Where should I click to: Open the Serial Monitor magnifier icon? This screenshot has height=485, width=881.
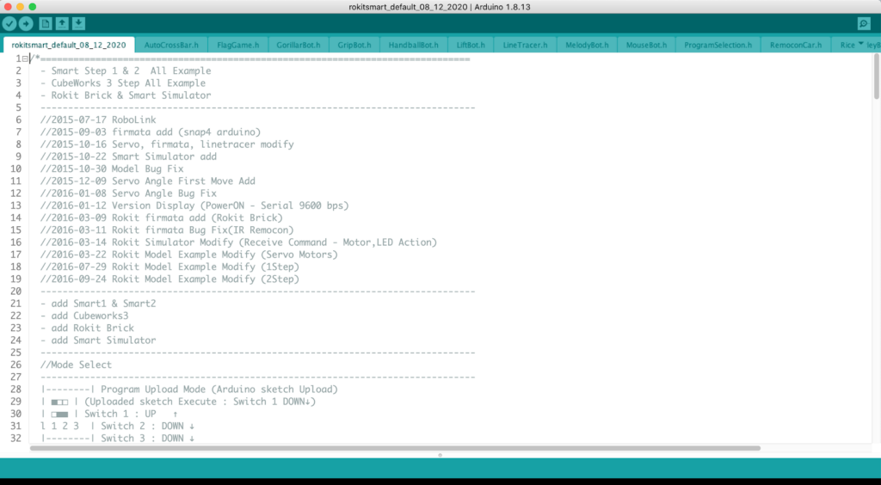(864, 24)
